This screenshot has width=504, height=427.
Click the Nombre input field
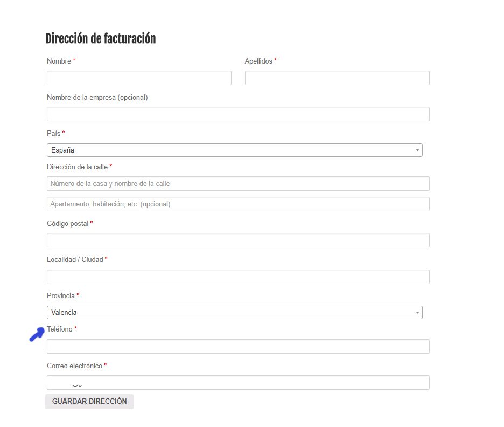139,78
